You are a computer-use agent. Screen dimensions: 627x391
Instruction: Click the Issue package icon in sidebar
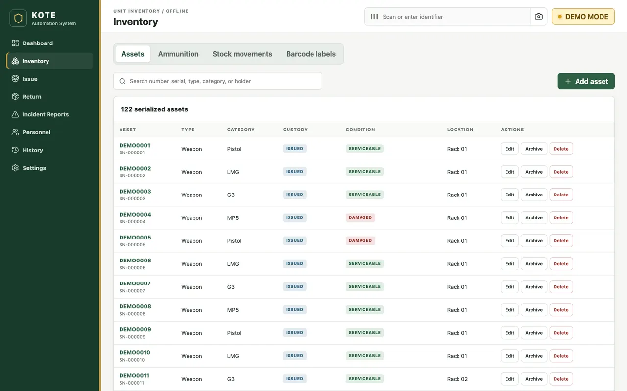tap(15, 79)
